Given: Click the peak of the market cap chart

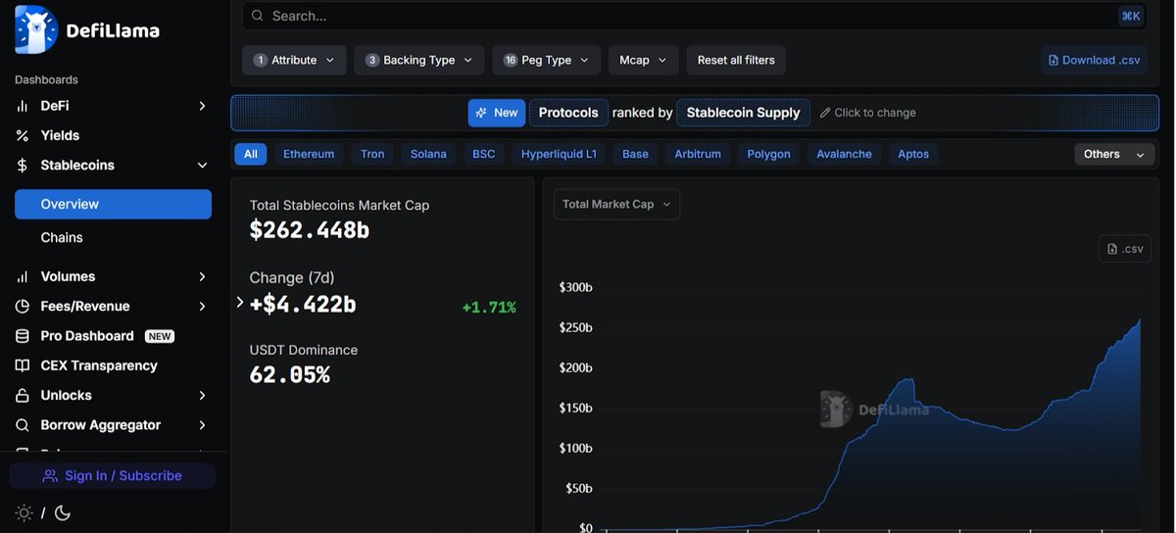Looking at the screenshot, I should [x=1139, y=319].
